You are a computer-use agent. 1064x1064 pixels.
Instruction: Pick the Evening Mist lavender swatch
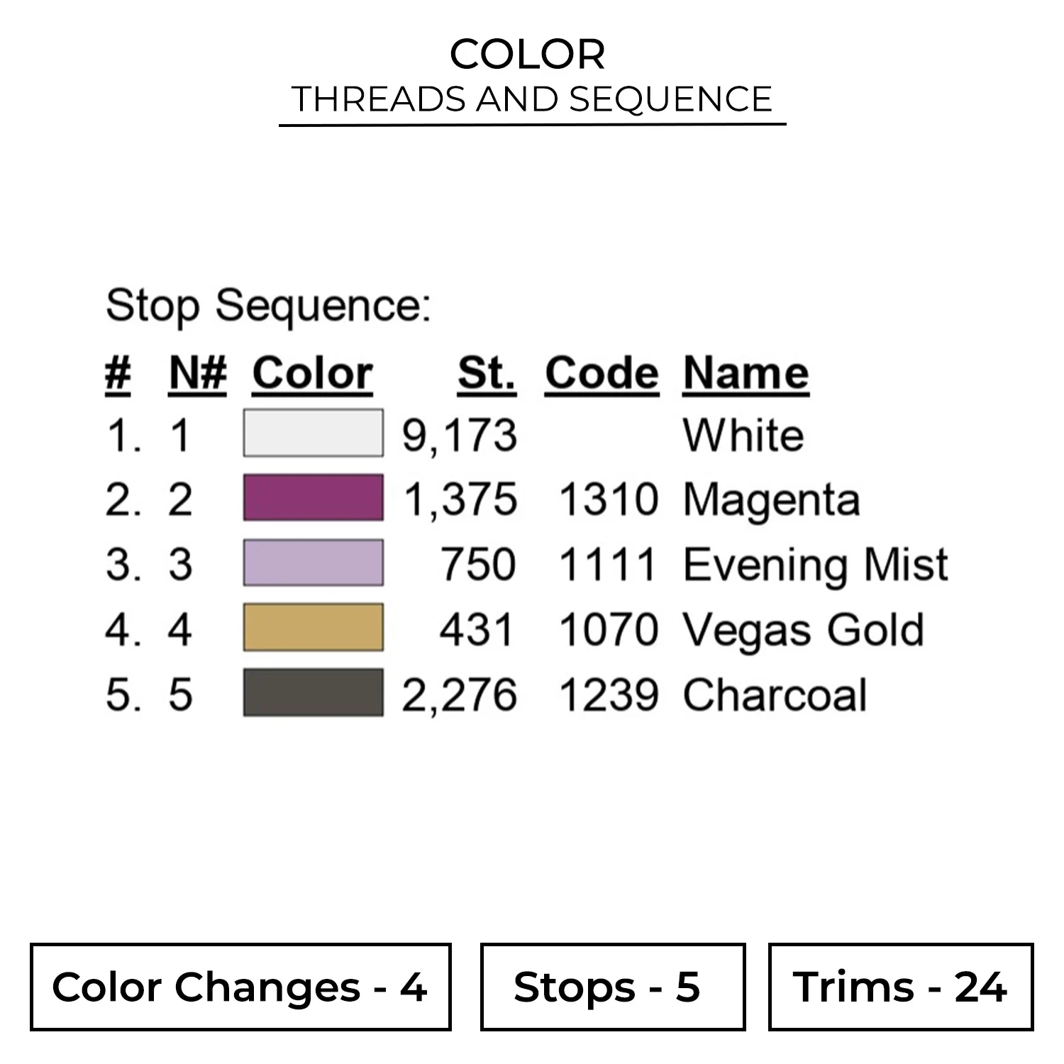point(313,563)
